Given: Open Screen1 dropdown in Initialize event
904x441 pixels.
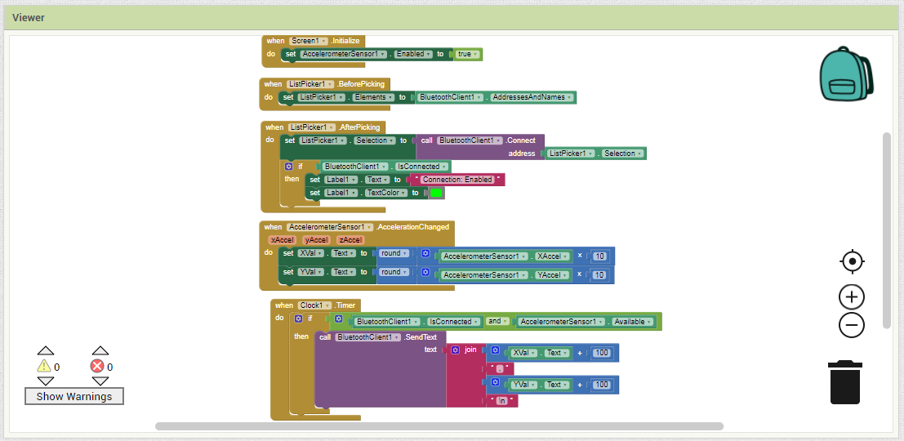Looking at the screenshot, I should pos(309,41).
